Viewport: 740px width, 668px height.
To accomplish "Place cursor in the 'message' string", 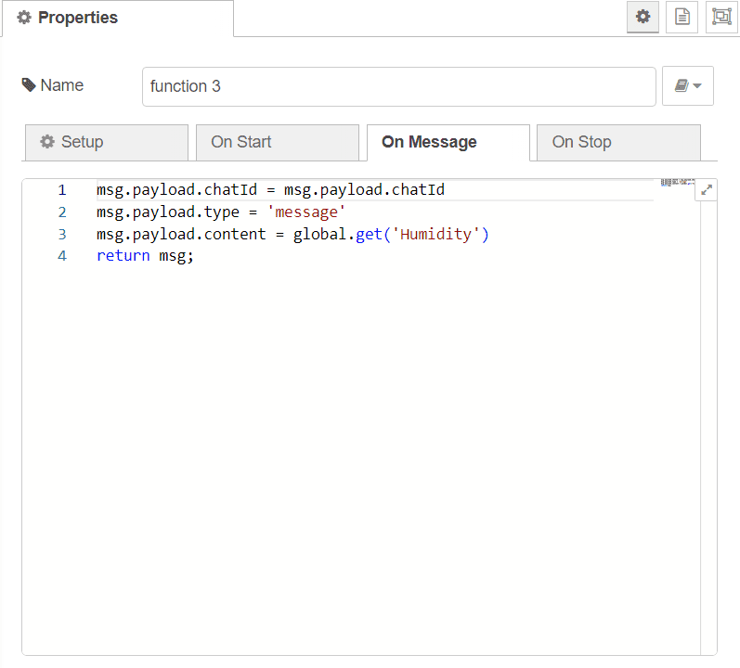I will coord(305,212).
